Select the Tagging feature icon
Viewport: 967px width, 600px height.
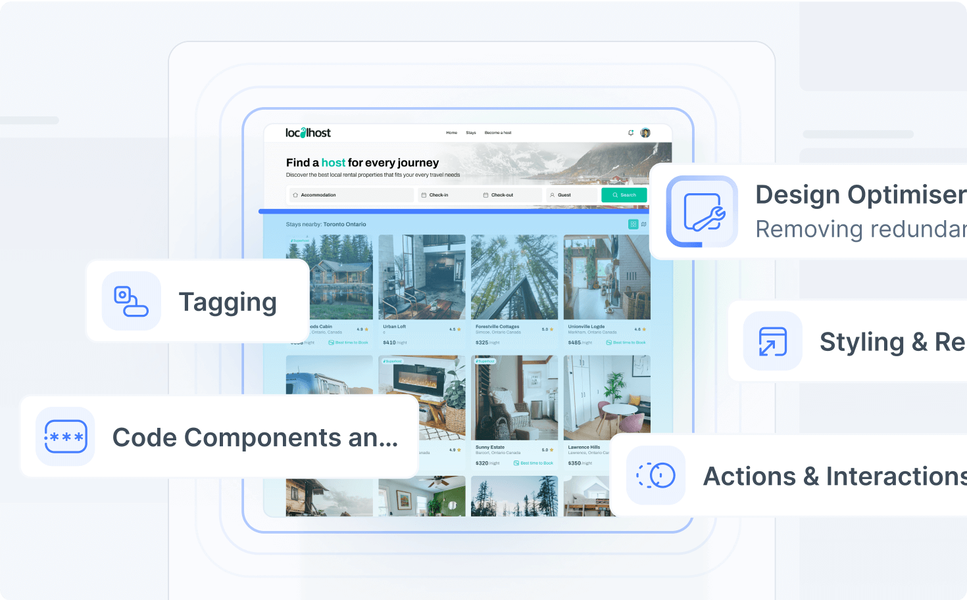click(131, 301)
